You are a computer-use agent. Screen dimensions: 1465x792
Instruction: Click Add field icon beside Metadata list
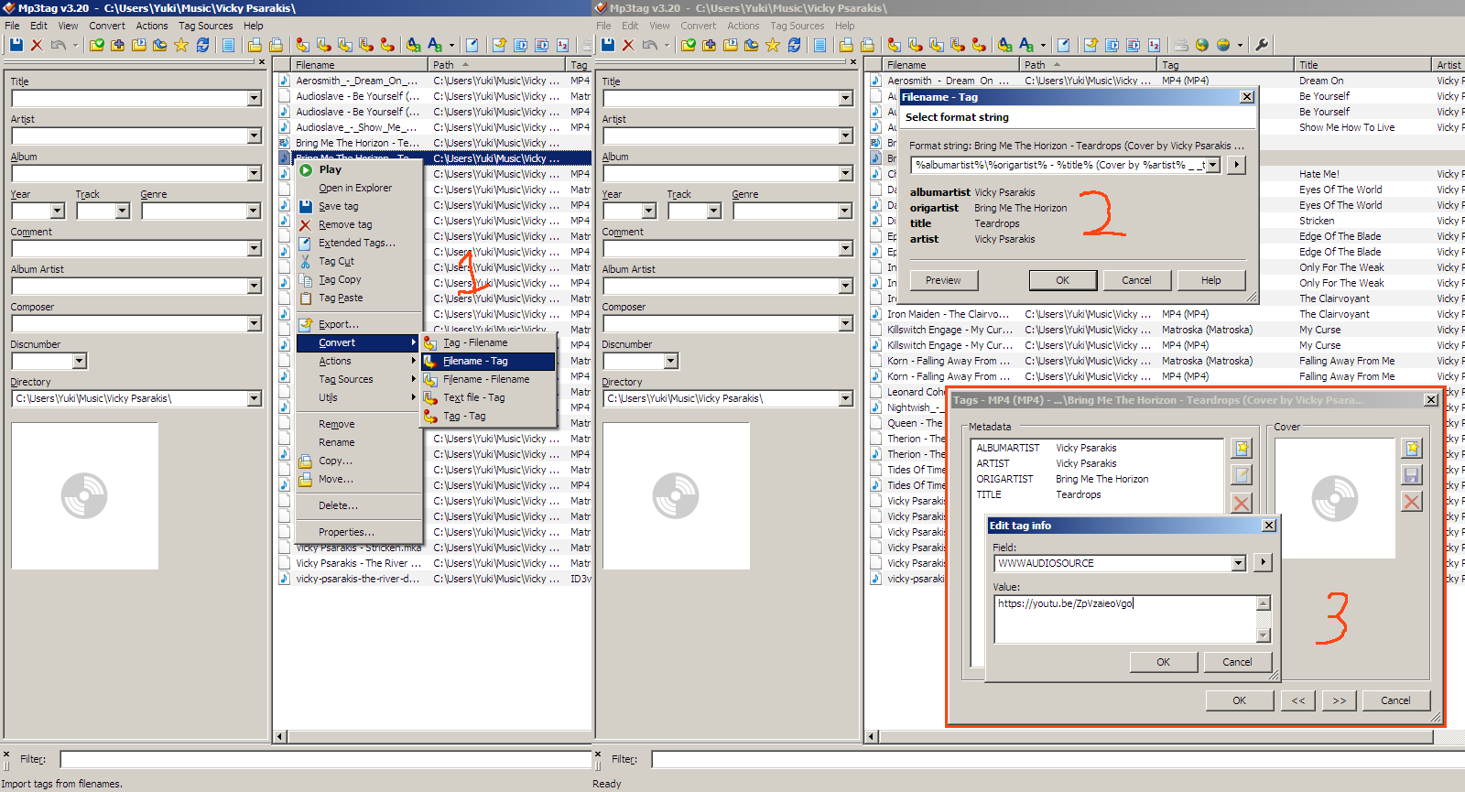pos(1242,449)
